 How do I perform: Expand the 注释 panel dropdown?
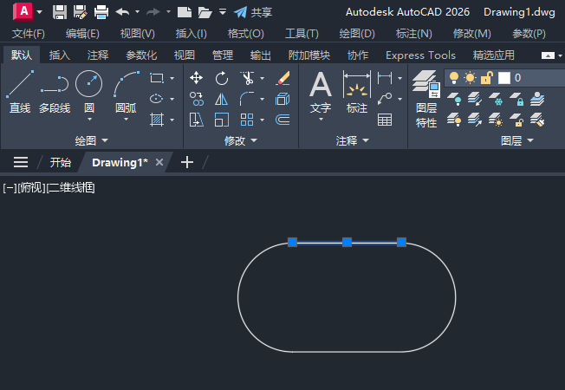pyautogui.click(x=366, y=140)
